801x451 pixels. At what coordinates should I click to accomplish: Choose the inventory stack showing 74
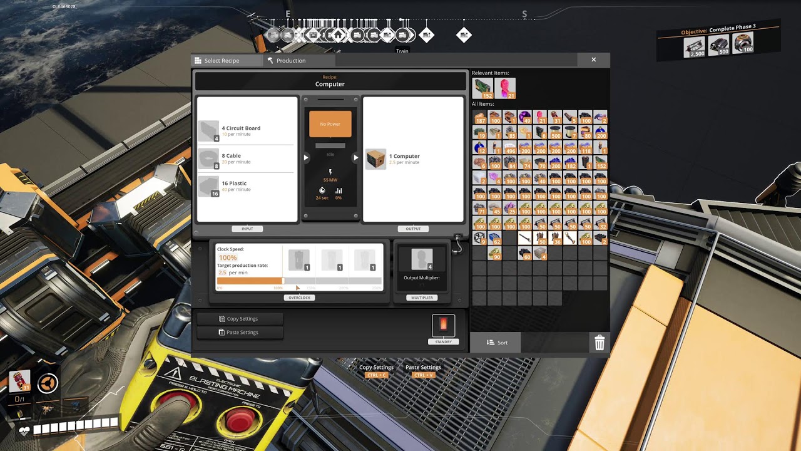tap(525, 163)
